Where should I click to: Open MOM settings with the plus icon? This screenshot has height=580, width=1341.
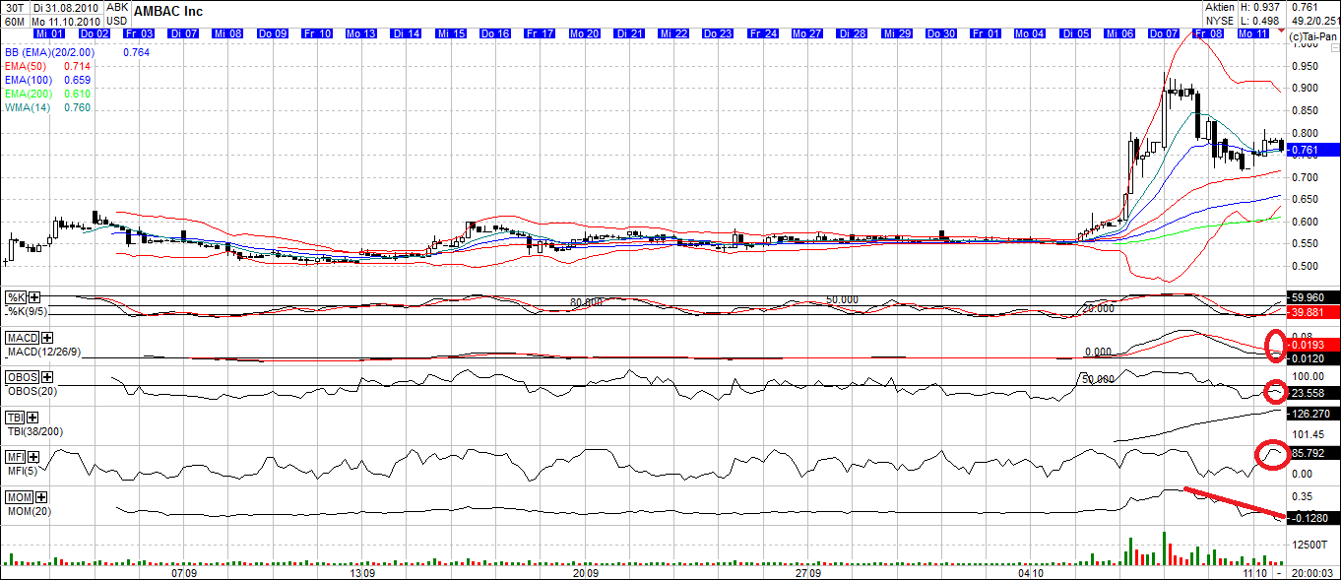pyautogui.click(x=42, y=497)
